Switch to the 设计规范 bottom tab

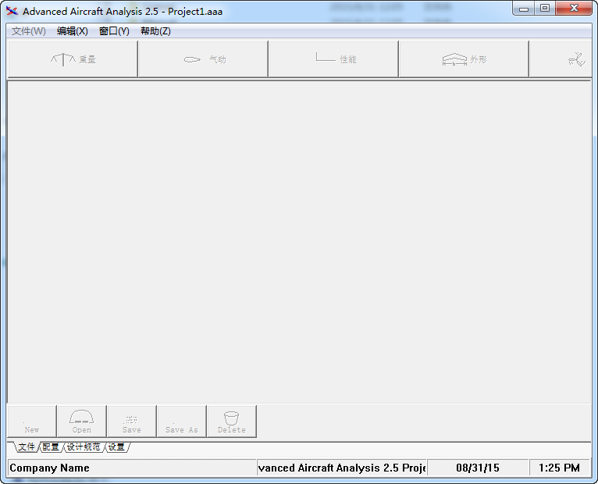[84, 447]
